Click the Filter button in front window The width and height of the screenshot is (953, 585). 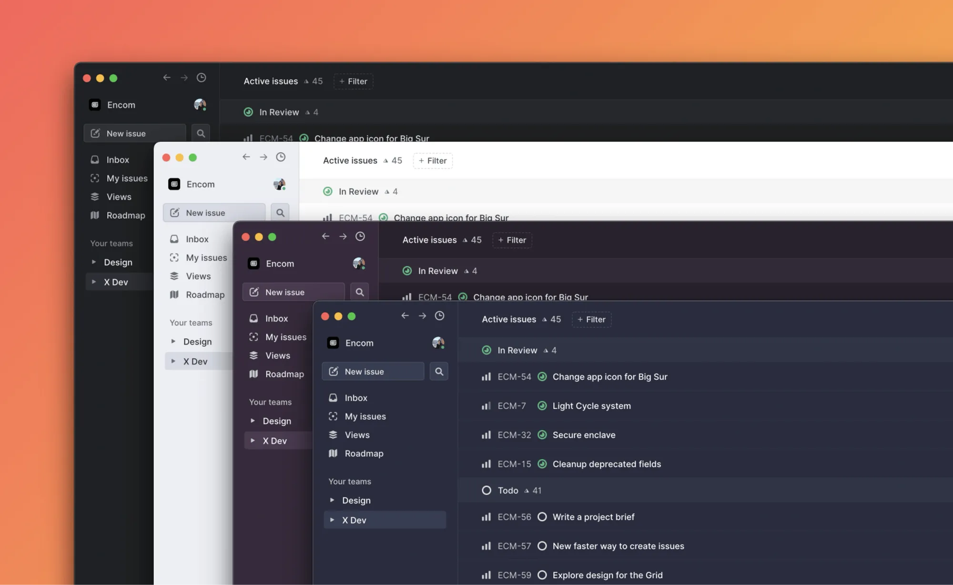(x=591, y=319)
